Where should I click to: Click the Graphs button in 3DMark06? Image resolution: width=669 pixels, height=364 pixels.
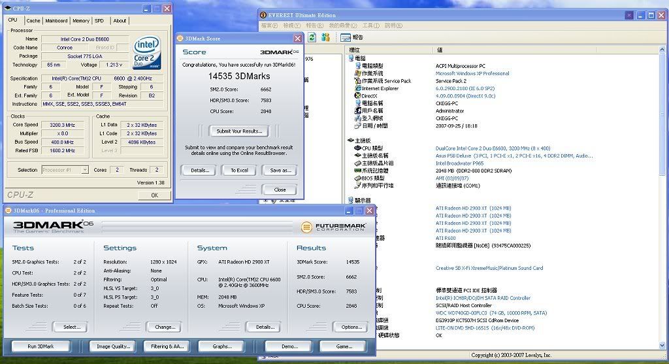[222, 346]
